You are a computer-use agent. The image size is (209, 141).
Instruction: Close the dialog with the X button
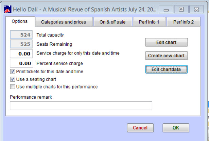(x=196, y=9)
